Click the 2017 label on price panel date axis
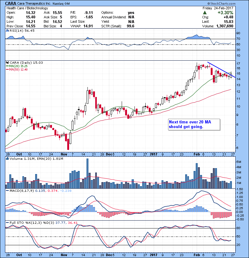Viewport: 249px width, 258px height. (x=153, y=154)
